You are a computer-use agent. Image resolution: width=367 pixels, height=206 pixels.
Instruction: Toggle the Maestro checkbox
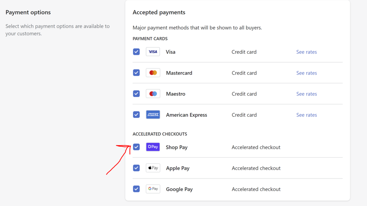[x=136, y=94]
